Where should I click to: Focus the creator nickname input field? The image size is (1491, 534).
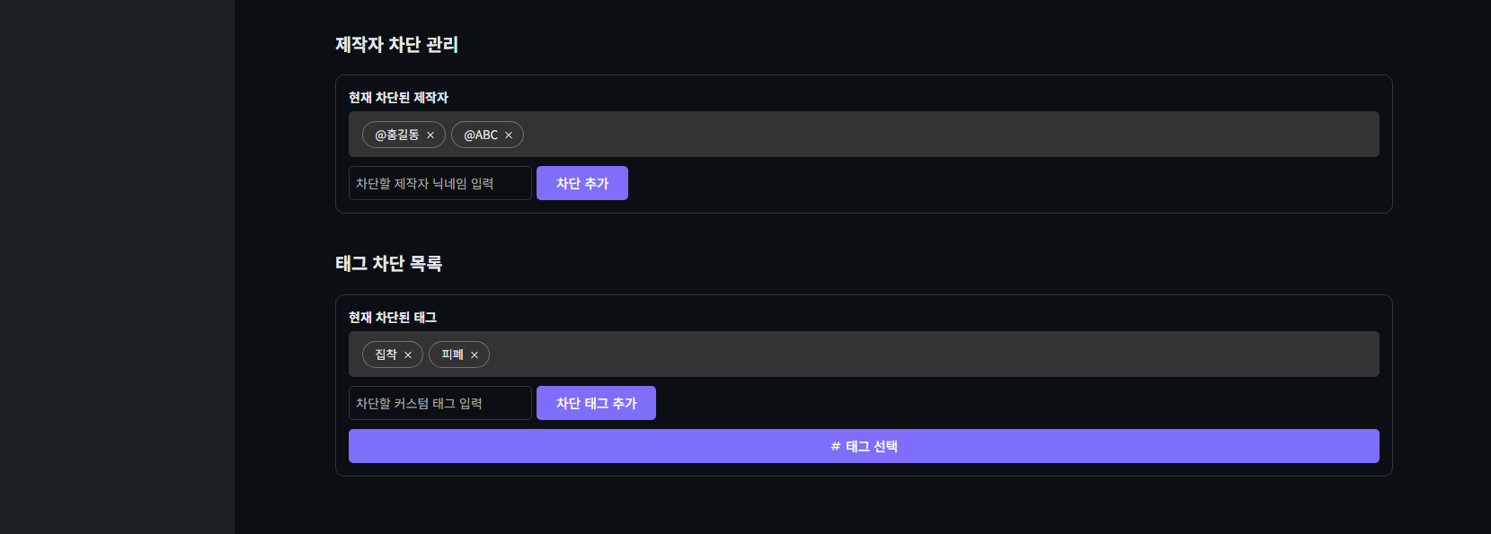pyautogui.click(x=439, y=183)
